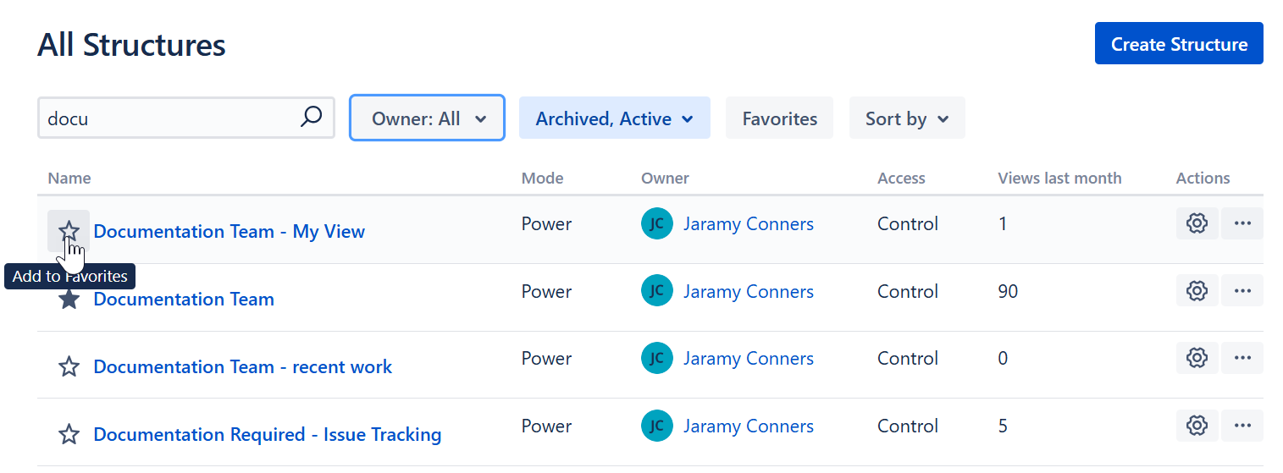This screenshot has height=473, width=1283.
Task: Filter list using the Favorites button
Action: click(779, 118)
